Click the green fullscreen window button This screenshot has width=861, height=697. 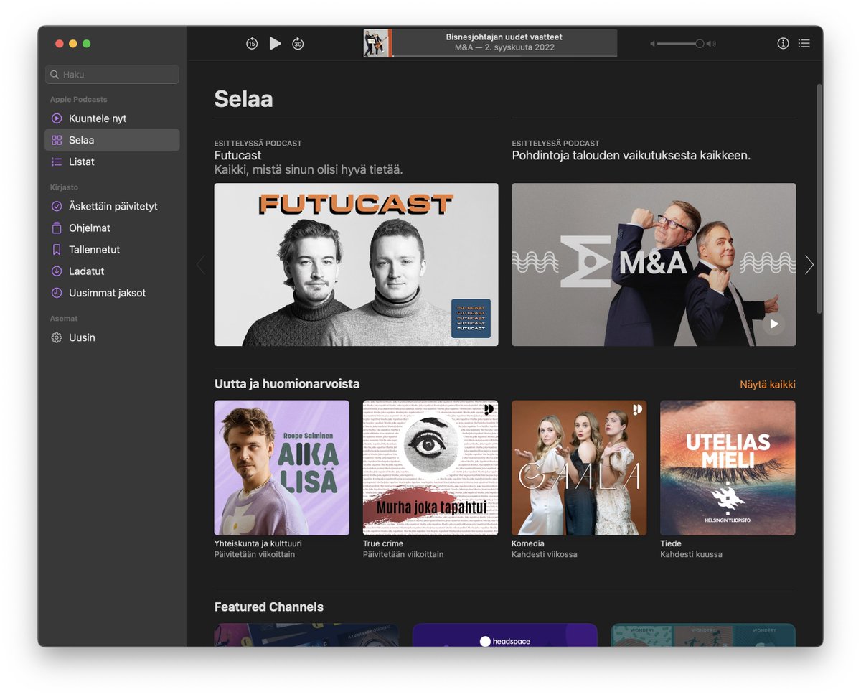click(x=87, y=44)
